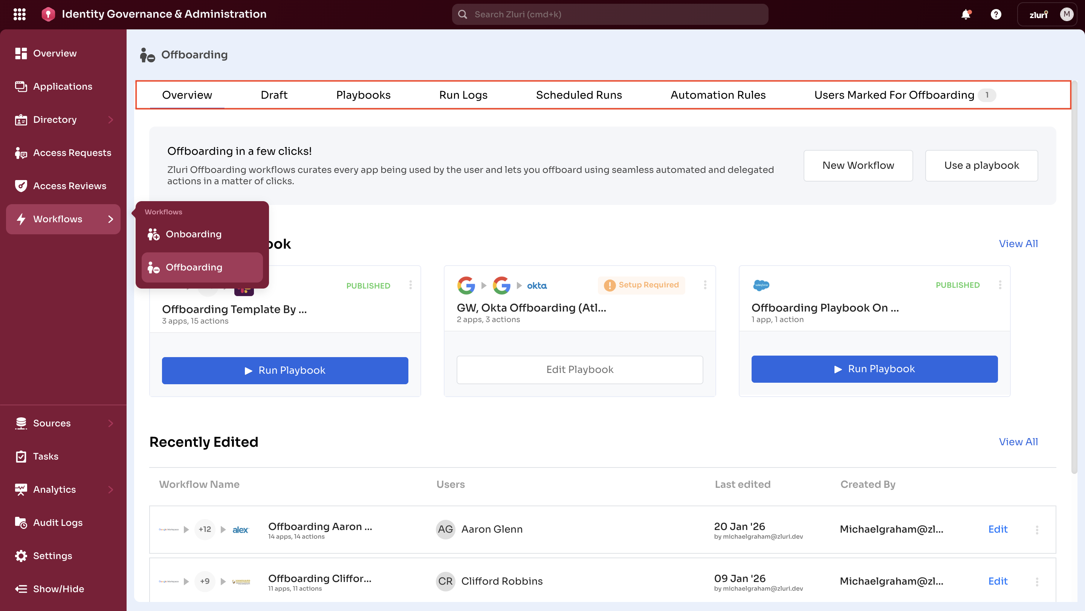
Task: Open kebab menu for Aaron Glenn row
Action: tap(1037, 530)
